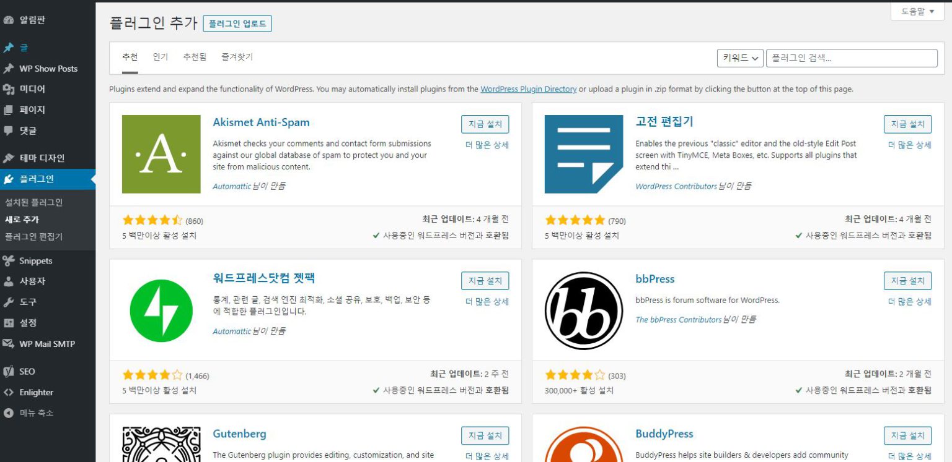Click the bbPress plugin logo
Viewport: 952px width, 462px height.
[583, 310]
